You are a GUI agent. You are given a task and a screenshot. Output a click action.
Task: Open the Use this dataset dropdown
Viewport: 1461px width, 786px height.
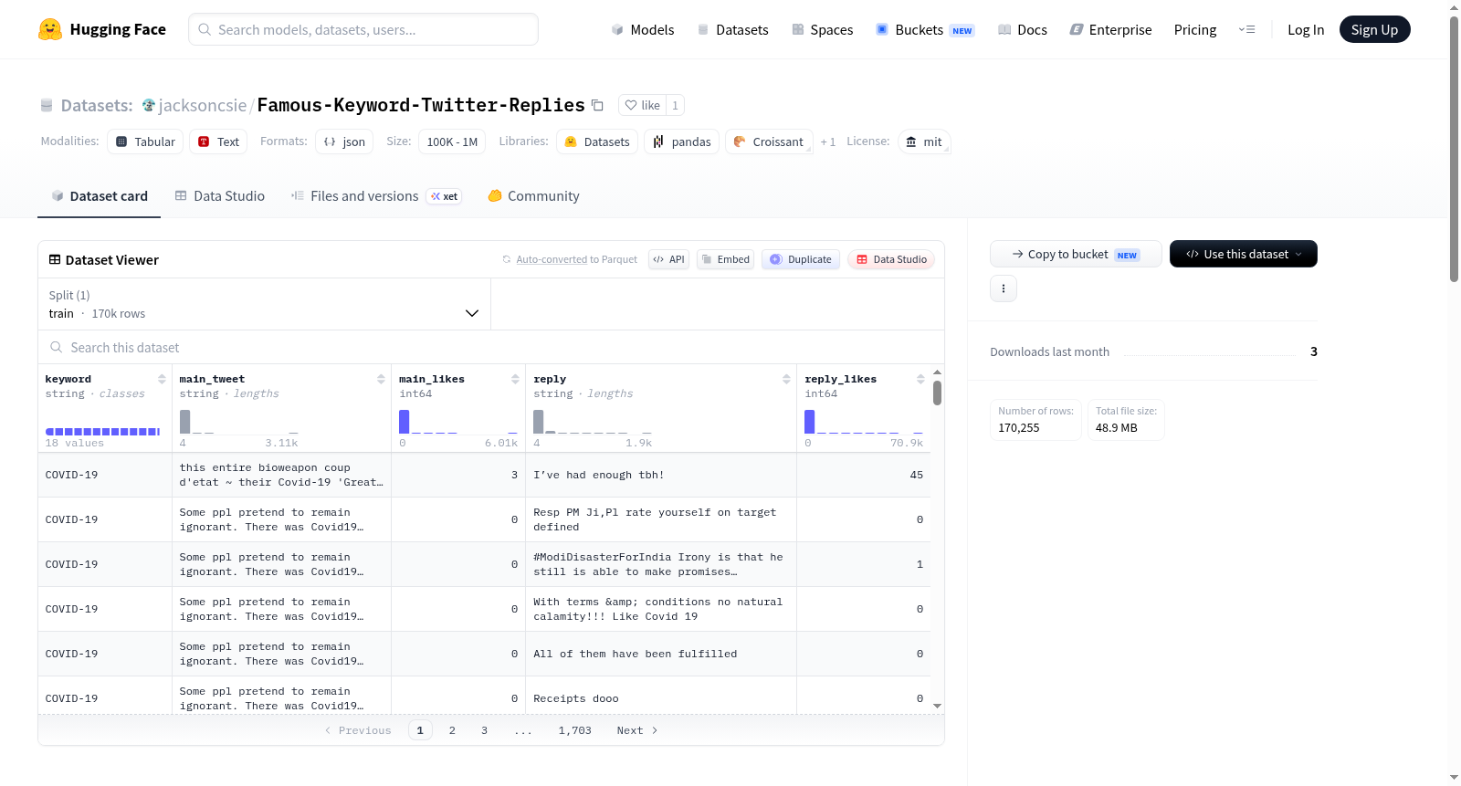point(1243,254)
